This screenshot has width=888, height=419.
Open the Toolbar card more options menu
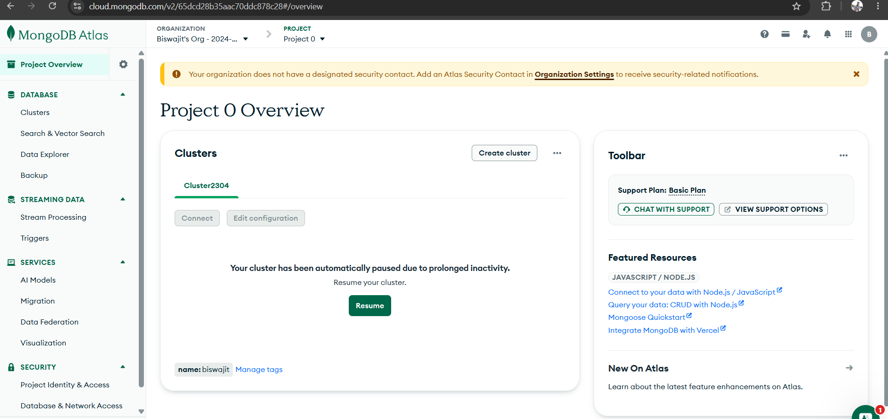pos(843,155)
